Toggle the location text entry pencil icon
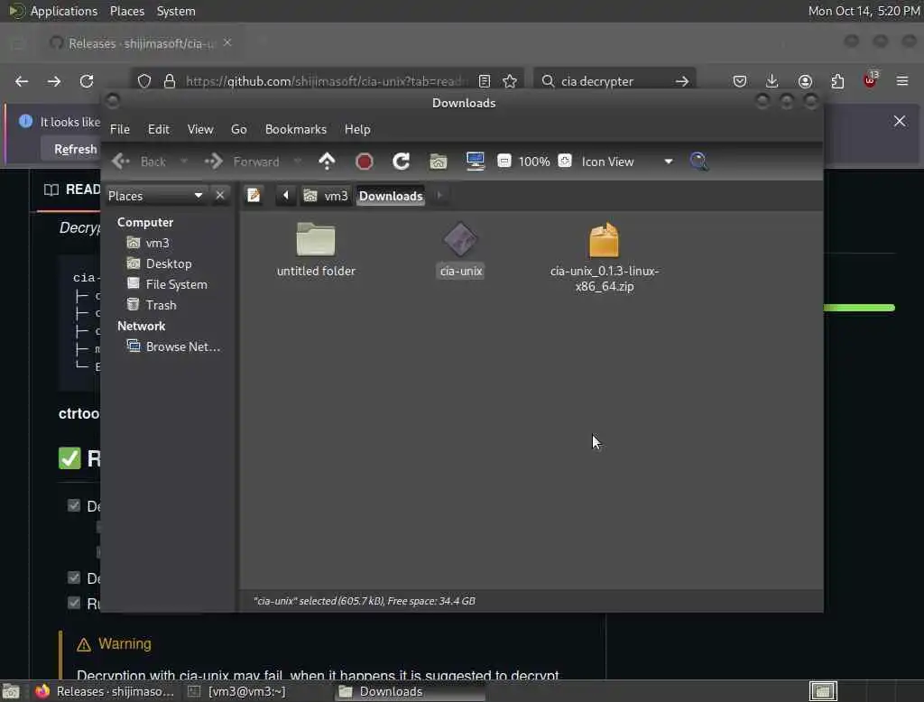924x702 pixels. point(254,195)
